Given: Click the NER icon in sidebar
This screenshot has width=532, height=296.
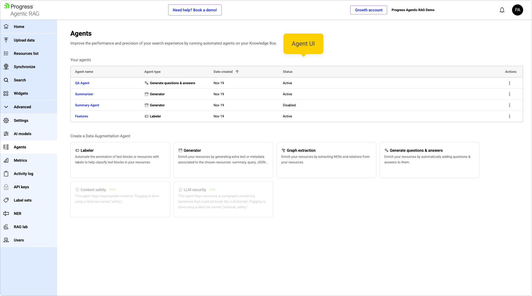Looking at the screenshot, I should point(6,213).
